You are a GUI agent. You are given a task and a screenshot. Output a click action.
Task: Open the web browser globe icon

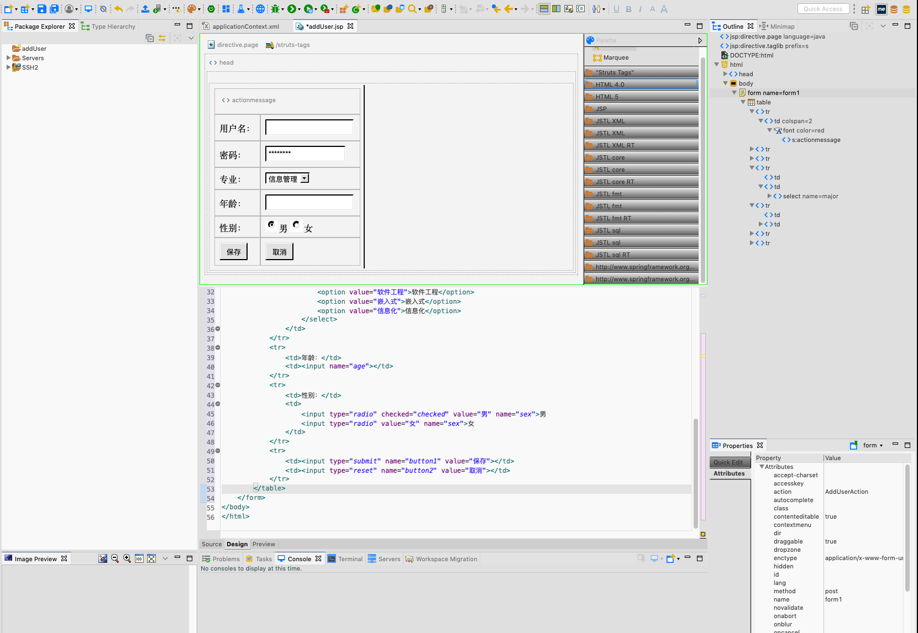[260, 9]
